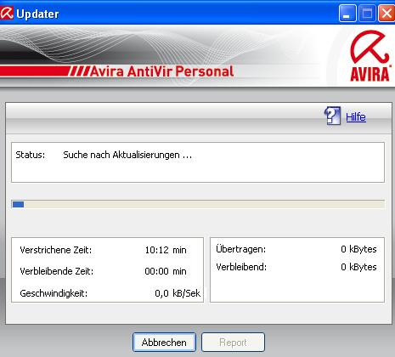The image size is (395, 357).
Task: Click the Avira icon in title bar
Action: [x=6, y=13]
